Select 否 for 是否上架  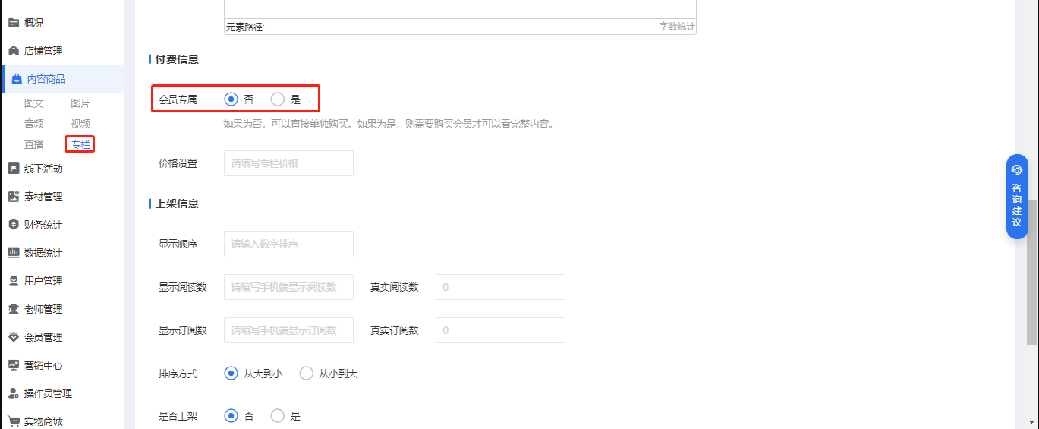tap(231, 416)
